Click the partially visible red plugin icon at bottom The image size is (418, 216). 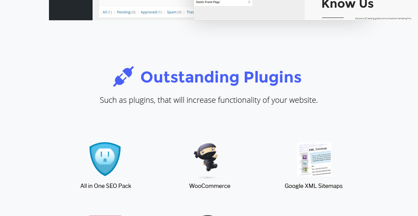pyautogui.click(x=105, y=216)
